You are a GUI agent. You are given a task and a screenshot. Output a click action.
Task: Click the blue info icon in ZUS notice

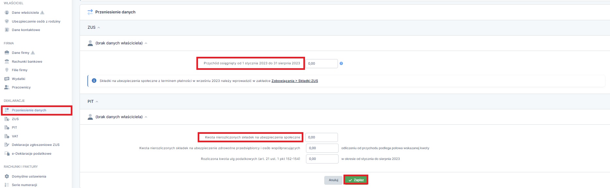tap(94, 81)
